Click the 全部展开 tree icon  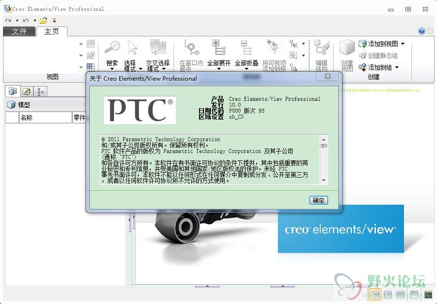click(219, 48)
